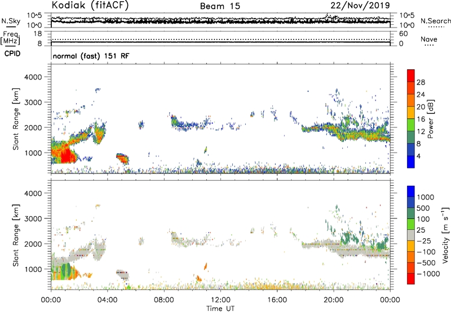The image size is (451, 312).
Task: Click the '18' frequency tick label
Action: coord(37,34)
